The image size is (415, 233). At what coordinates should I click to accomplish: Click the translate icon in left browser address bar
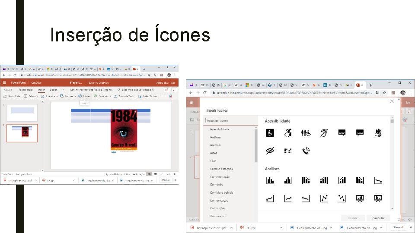point(149,75)
